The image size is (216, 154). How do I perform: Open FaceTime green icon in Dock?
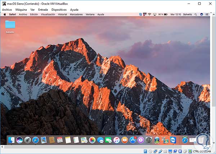[108, 140]
